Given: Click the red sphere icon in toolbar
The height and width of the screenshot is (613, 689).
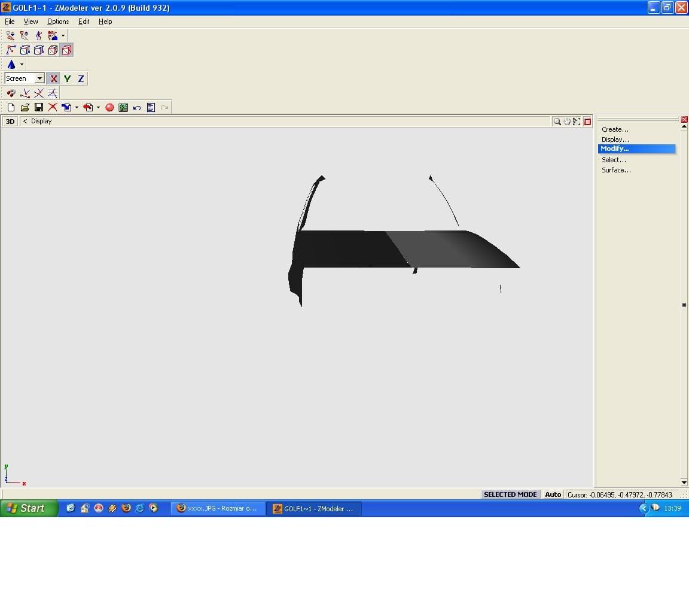Looking at the screenshot, I should click(109, 108).
